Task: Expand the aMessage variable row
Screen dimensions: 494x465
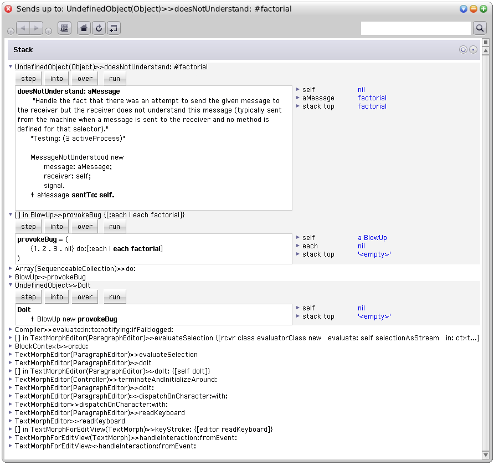Action: [x=298, y=98]
